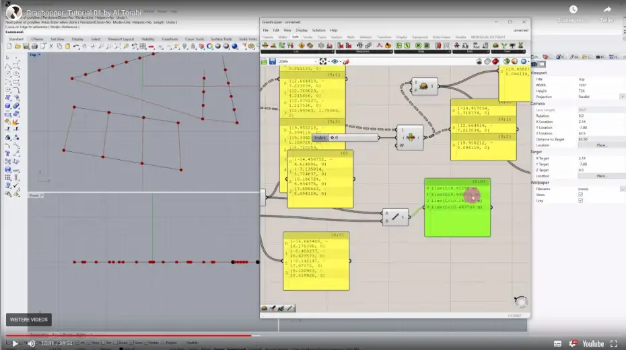Viewport: 626px width, 350px height.
Task: Click the Pan hand icon in Rhino
Action: pyautogui.click(x=85, y=46)
